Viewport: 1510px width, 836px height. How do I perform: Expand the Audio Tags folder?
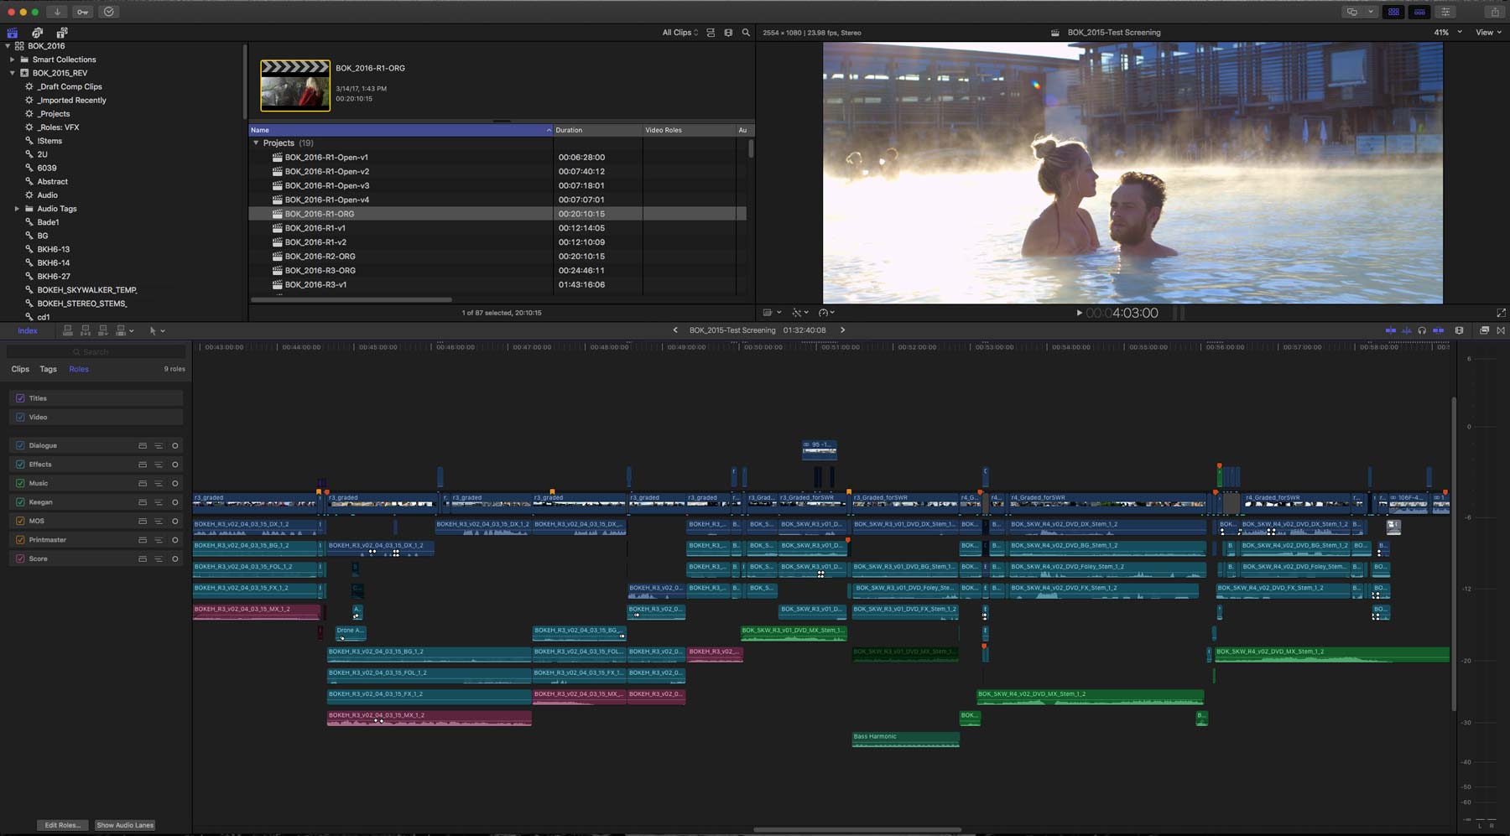click(17, 209)
